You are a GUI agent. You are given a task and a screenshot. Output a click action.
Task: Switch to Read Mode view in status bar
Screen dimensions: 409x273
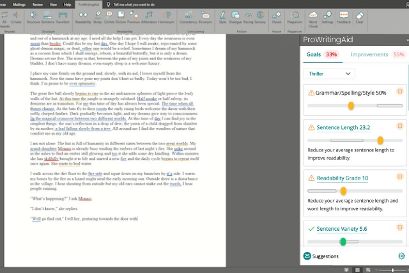pos(346,270)
